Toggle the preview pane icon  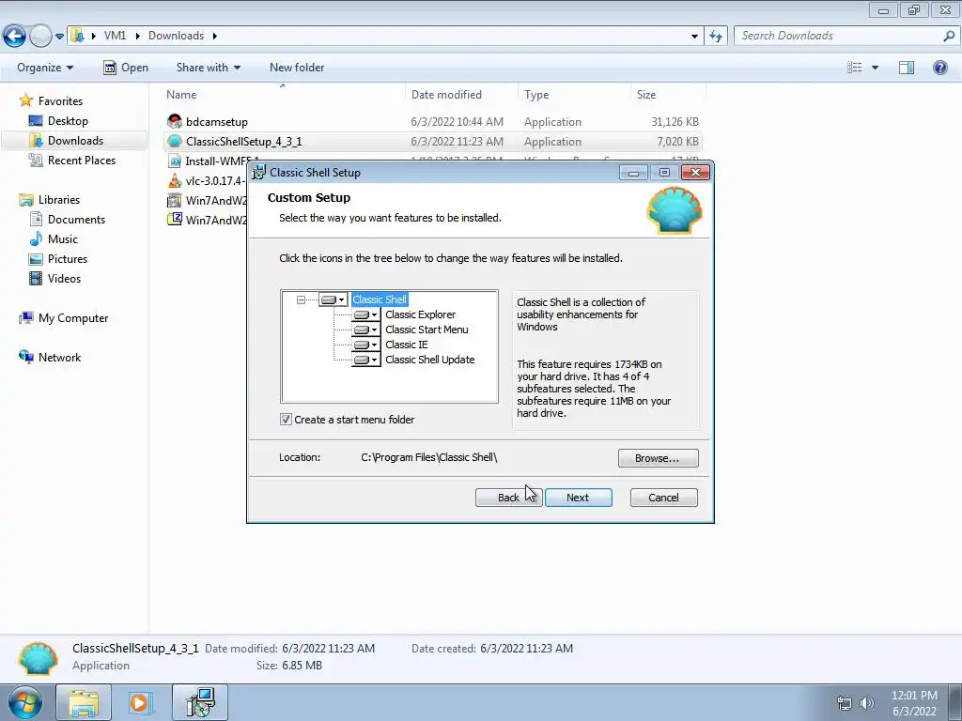tap(907, 68)
